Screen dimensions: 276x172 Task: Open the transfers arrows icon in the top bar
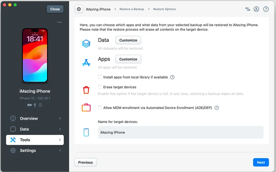point(248,9)
